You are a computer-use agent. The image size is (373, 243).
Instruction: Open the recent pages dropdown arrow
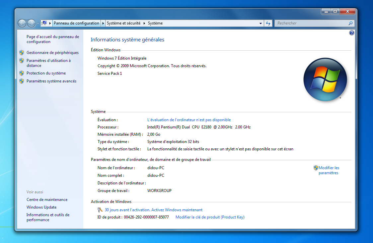click(38, 23)
